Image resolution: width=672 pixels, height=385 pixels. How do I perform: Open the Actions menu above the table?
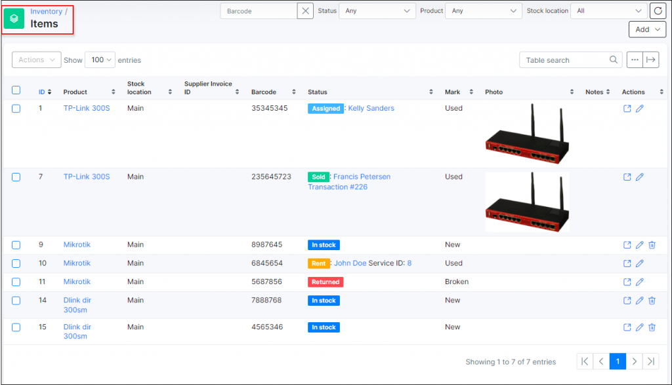(36, 60)
